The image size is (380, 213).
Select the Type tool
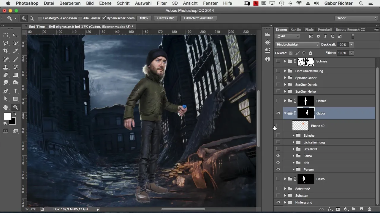[15, 91]
